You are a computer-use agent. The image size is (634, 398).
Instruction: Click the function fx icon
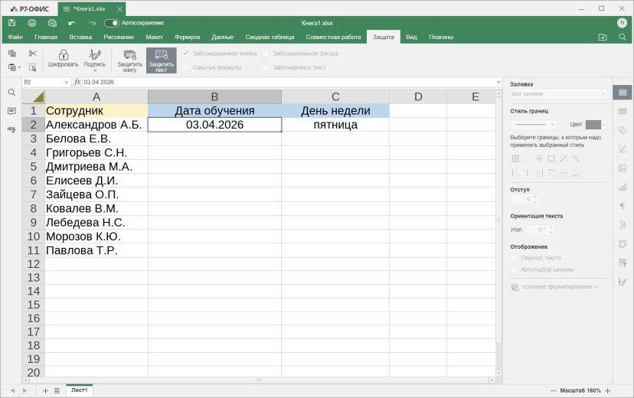(x=77, y=82)
